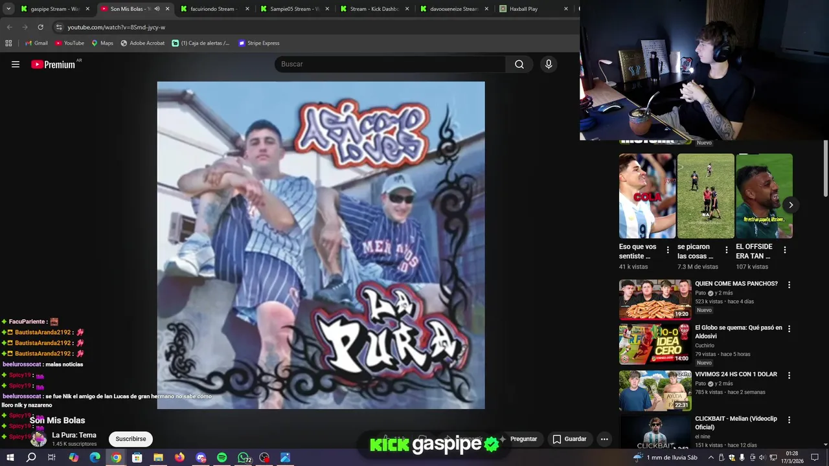The width and height of the screenshot is (829, 466).
Task: Click the Guardar save button
Action: [x=569, y=439]
